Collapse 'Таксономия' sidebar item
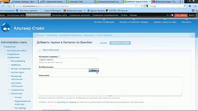Viewport: 198px width, 111px height. (x=16, y=93)
